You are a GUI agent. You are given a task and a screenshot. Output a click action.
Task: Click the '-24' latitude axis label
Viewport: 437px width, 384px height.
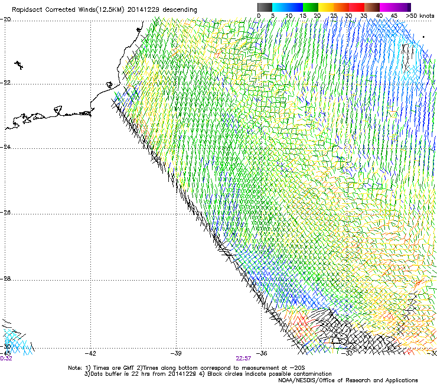[x=5, y=147]
